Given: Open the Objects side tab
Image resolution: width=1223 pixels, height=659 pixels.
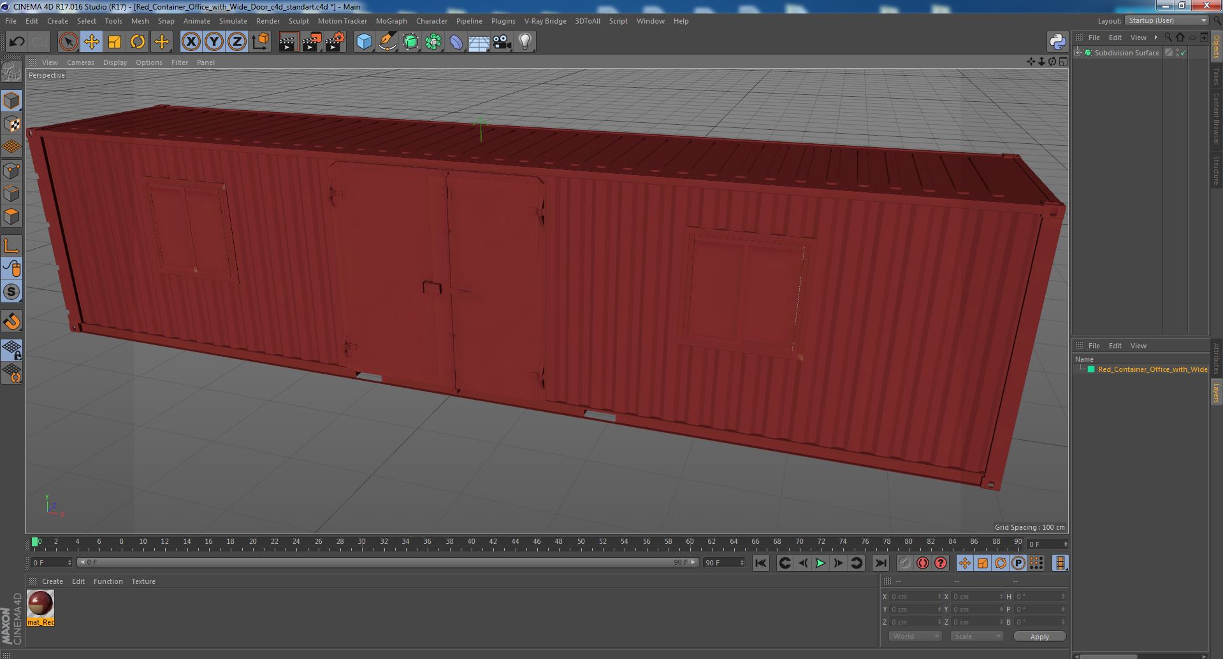Looking at the screenshot, I should click(x=1216, y=47).
